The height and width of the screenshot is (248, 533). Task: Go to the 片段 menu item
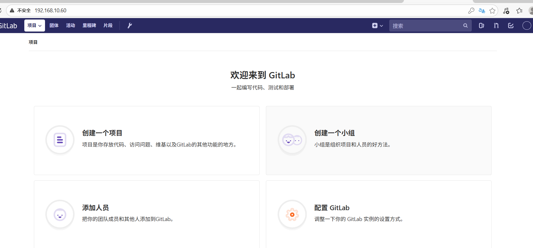coord(108,26)
